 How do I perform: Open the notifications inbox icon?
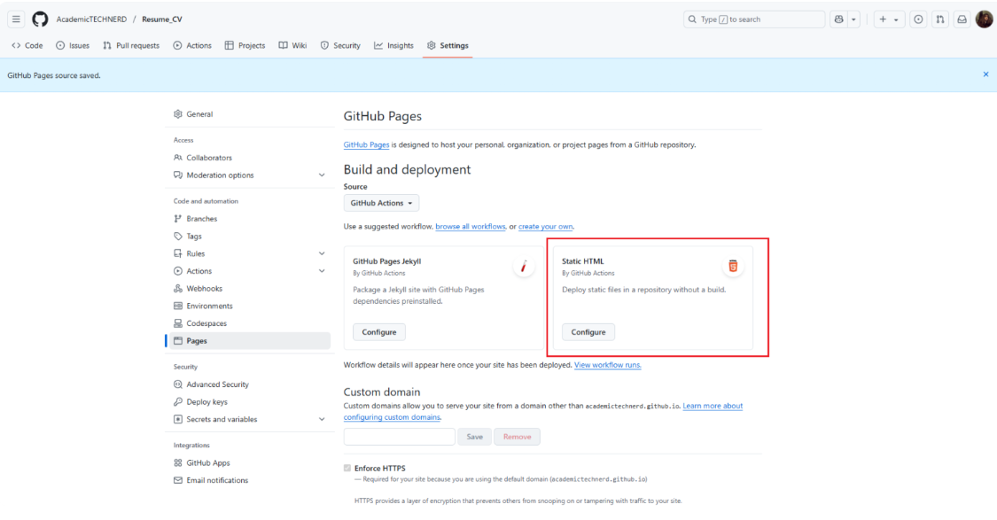(962, 19)
